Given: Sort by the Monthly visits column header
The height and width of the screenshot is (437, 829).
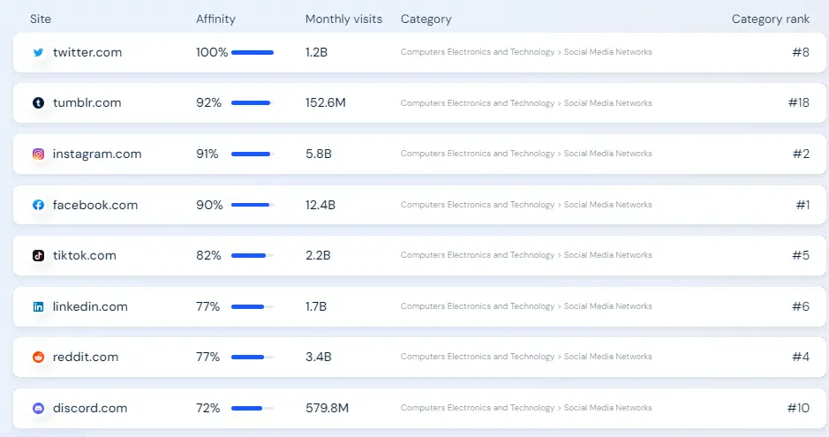Looking at the screenshot, I should coord(343,19).
